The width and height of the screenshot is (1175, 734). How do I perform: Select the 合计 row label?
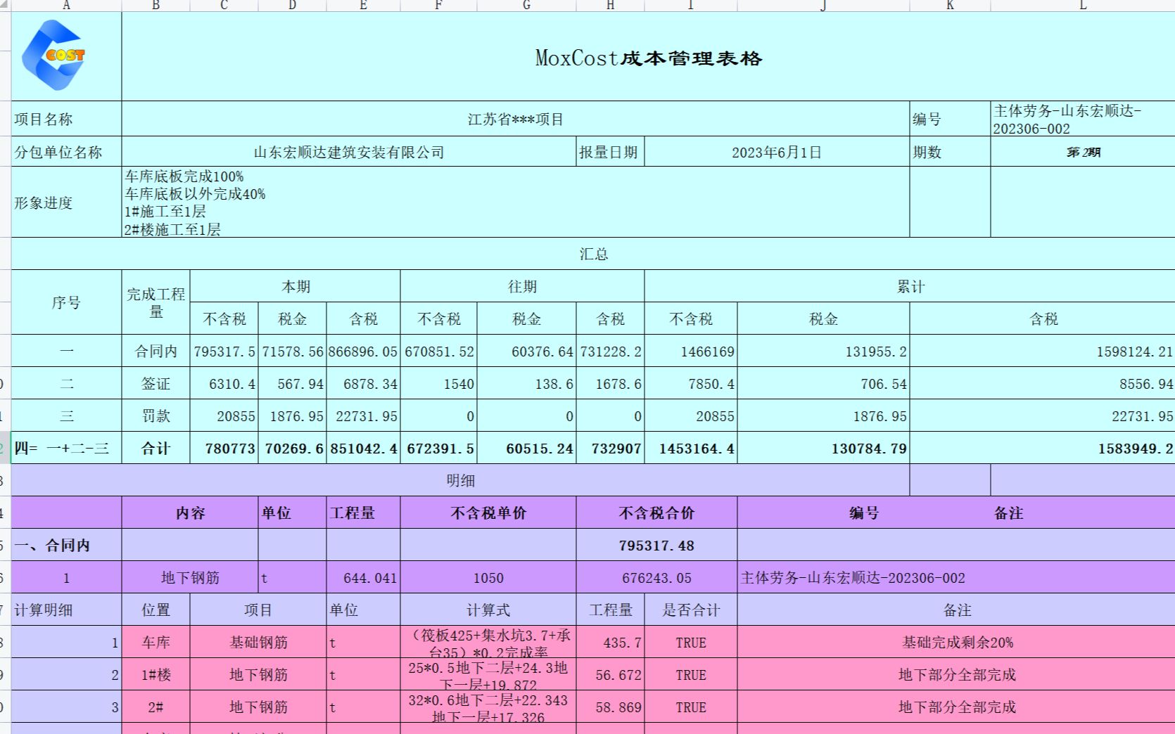[x=155, y=448]
